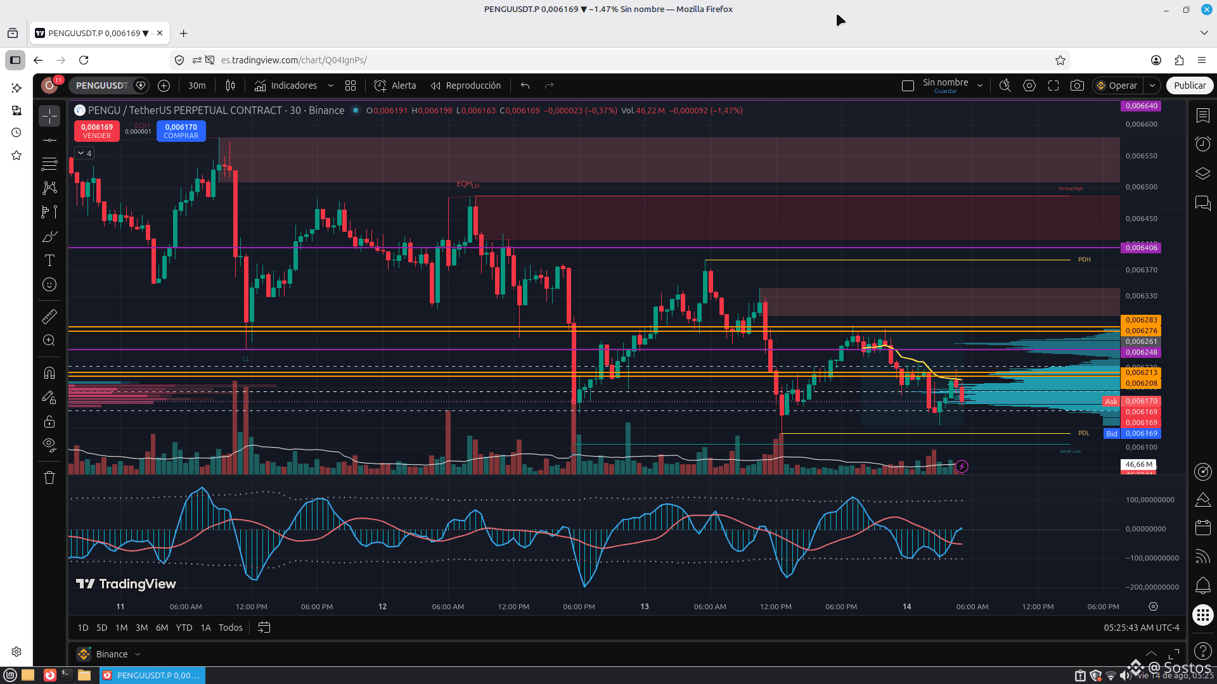Remove drawings with the trash icon
Viewport: 1217px width, 684px height.
49,478
